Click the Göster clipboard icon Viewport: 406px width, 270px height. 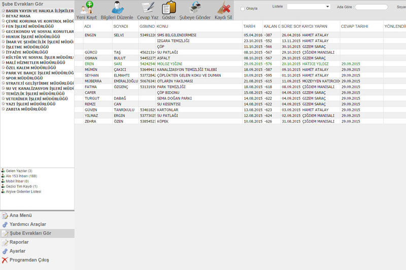click(x=168, y=8)
